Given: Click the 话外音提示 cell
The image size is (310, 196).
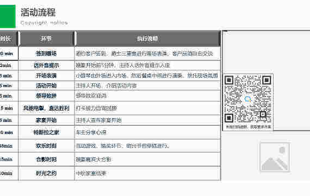Looking at the screenshot, I should click(46, 65).
